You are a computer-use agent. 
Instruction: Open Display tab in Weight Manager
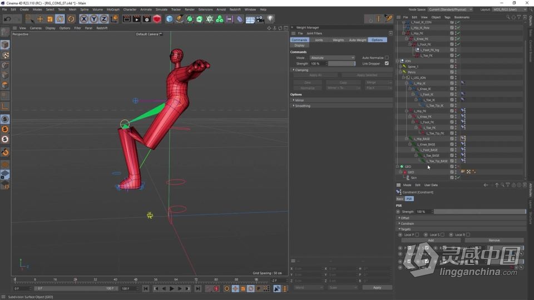299,45
